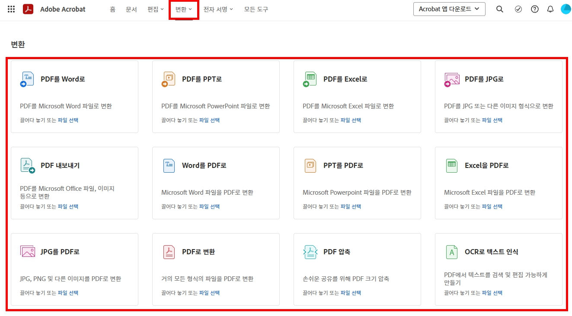Click the Excel을 PDF로 icon

[x=451, y=166]
